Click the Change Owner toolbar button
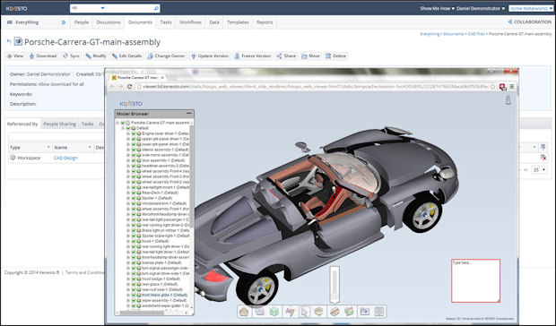The image size is (556, 326). pos(167,56)
